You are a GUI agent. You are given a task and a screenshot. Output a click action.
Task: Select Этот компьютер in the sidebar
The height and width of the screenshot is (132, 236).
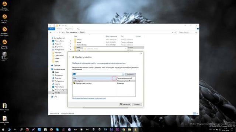click(59, 69)
